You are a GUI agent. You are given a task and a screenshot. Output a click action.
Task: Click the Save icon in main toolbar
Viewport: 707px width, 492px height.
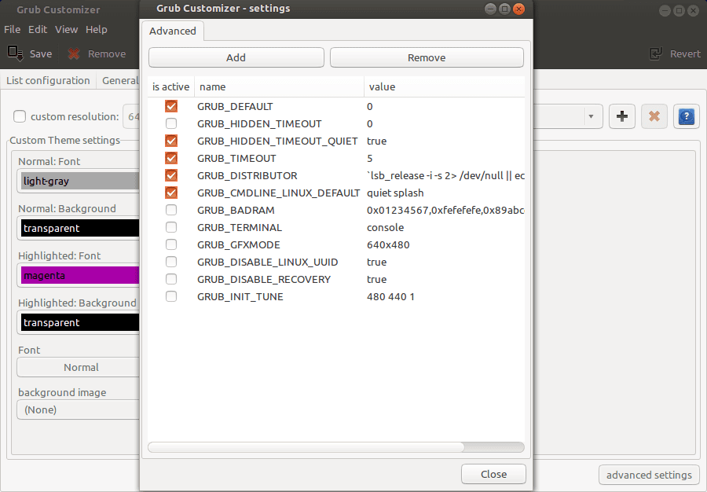[x=15, y=53]
